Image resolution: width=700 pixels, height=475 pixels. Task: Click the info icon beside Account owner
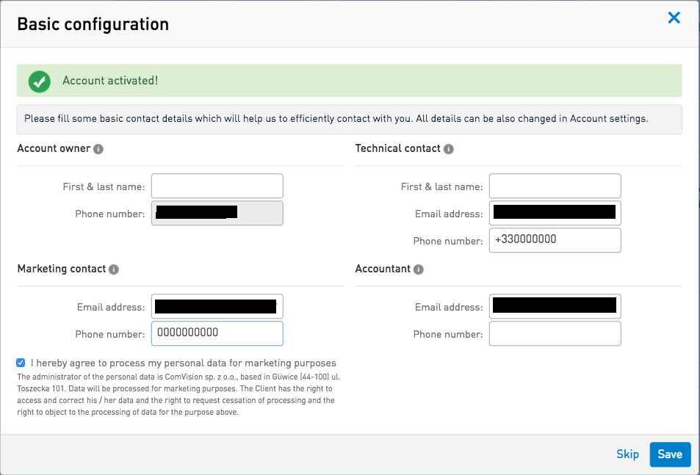pyautogui.click(x=98, y=149)
